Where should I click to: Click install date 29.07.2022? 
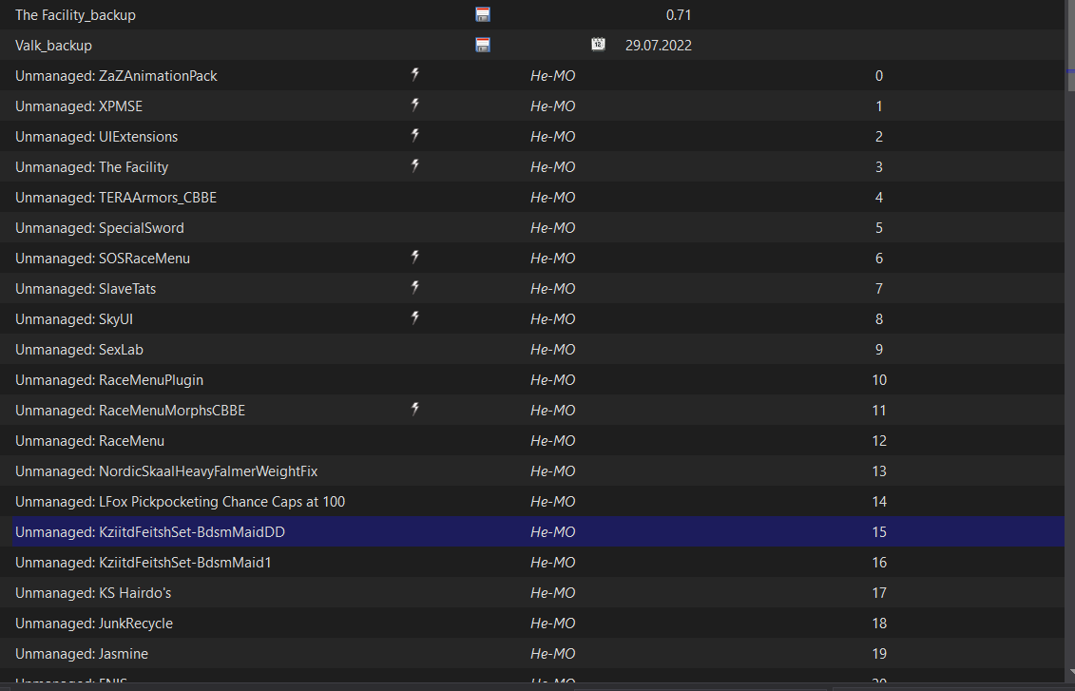pos(658,46)
